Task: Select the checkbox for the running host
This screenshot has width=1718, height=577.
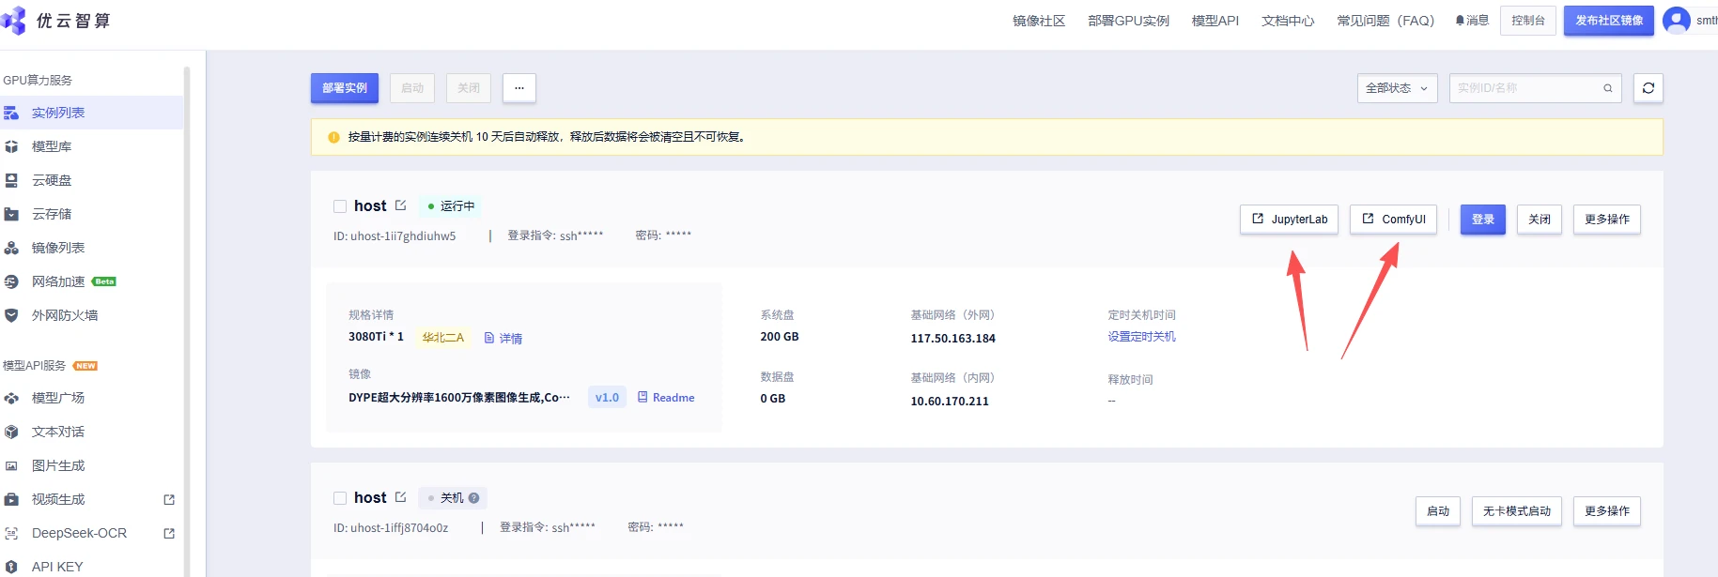Action: 340,206
